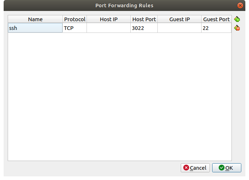The height and width of the screenshot is (180, 249).
Task: Close the Port Forwarding Rules dialog
Action: click(240, 5)
